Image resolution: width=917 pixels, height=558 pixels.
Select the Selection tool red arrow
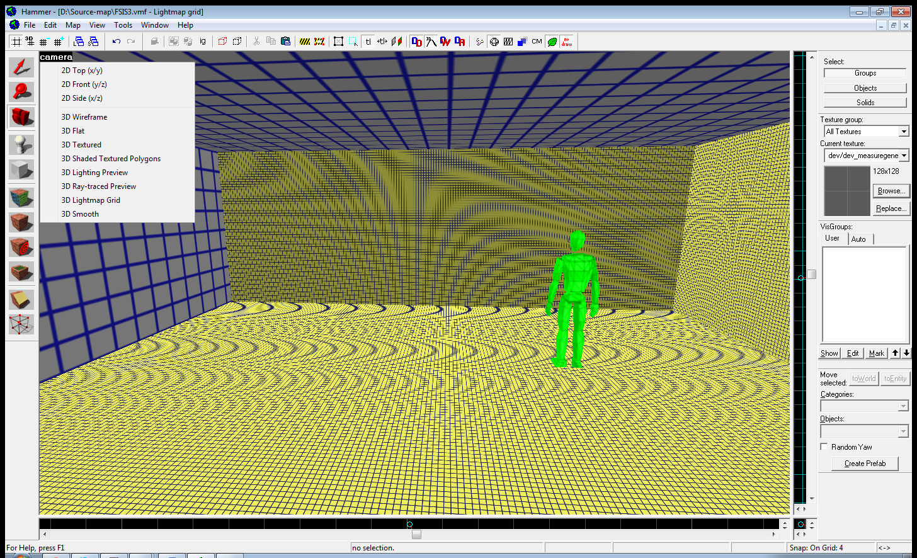21,67
